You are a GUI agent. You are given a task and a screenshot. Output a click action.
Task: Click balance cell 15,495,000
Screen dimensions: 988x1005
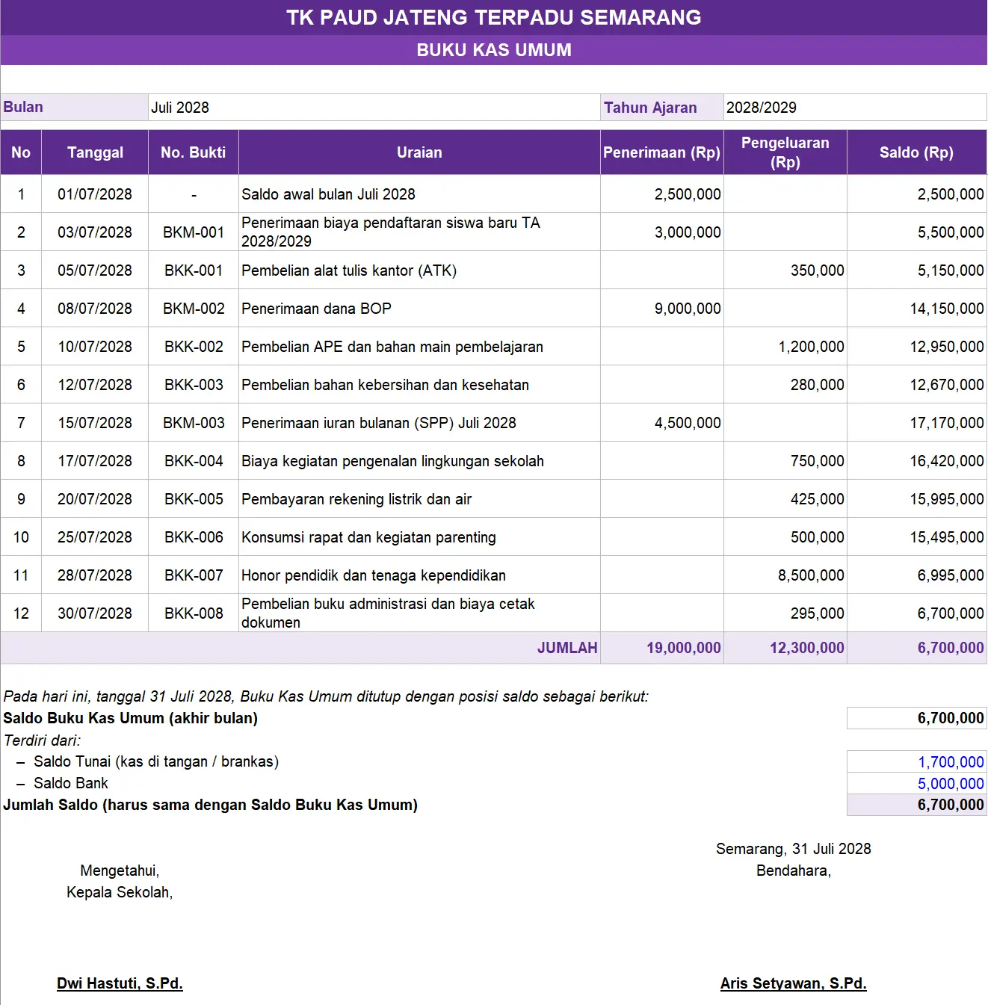pos(916,537)
